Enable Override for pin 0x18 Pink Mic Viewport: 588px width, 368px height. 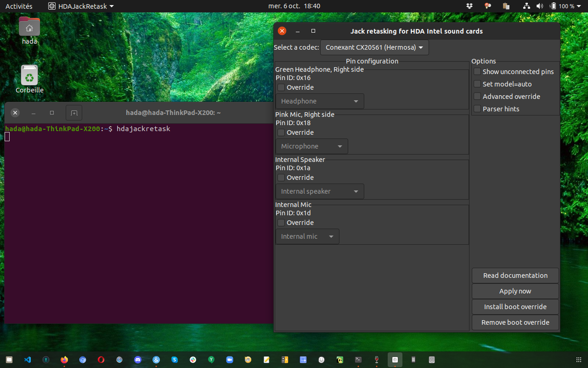coord(281,132)
